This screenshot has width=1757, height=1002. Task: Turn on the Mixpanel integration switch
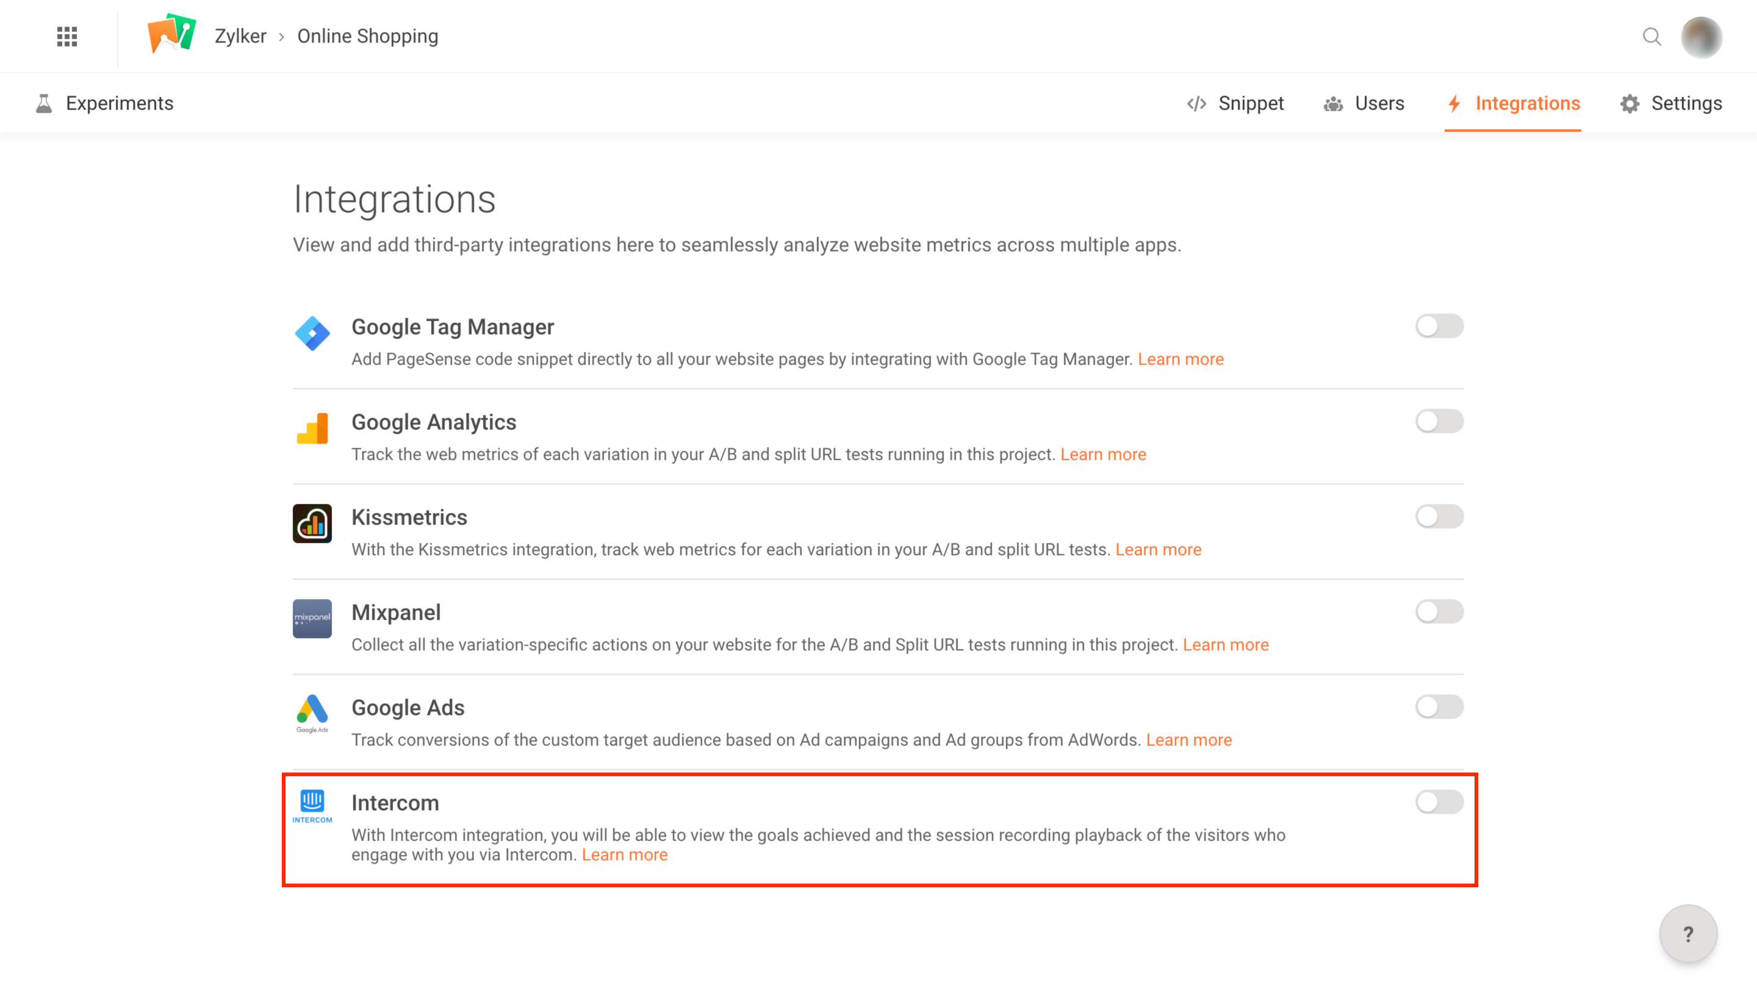pyautogui.click(x=1439, y=611)
